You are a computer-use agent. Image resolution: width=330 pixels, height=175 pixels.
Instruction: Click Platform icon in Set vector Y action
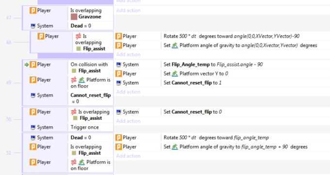coord(175,74)
